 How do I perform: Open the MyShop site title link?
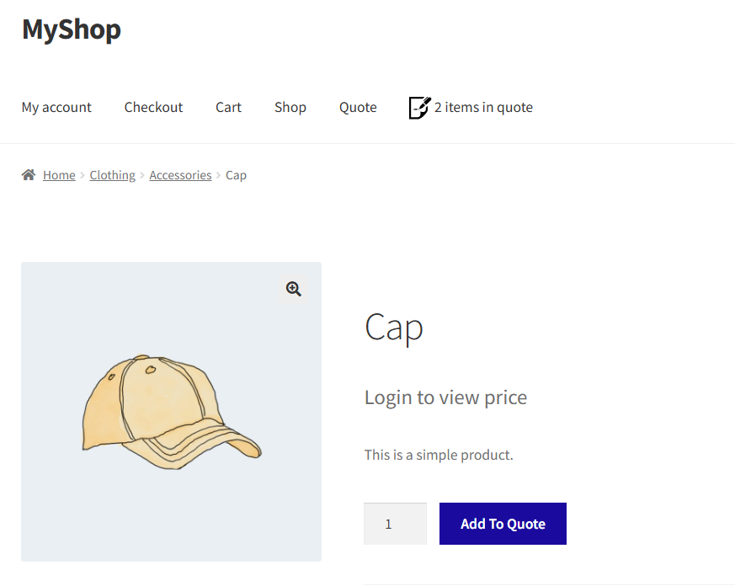coord(72,29)
